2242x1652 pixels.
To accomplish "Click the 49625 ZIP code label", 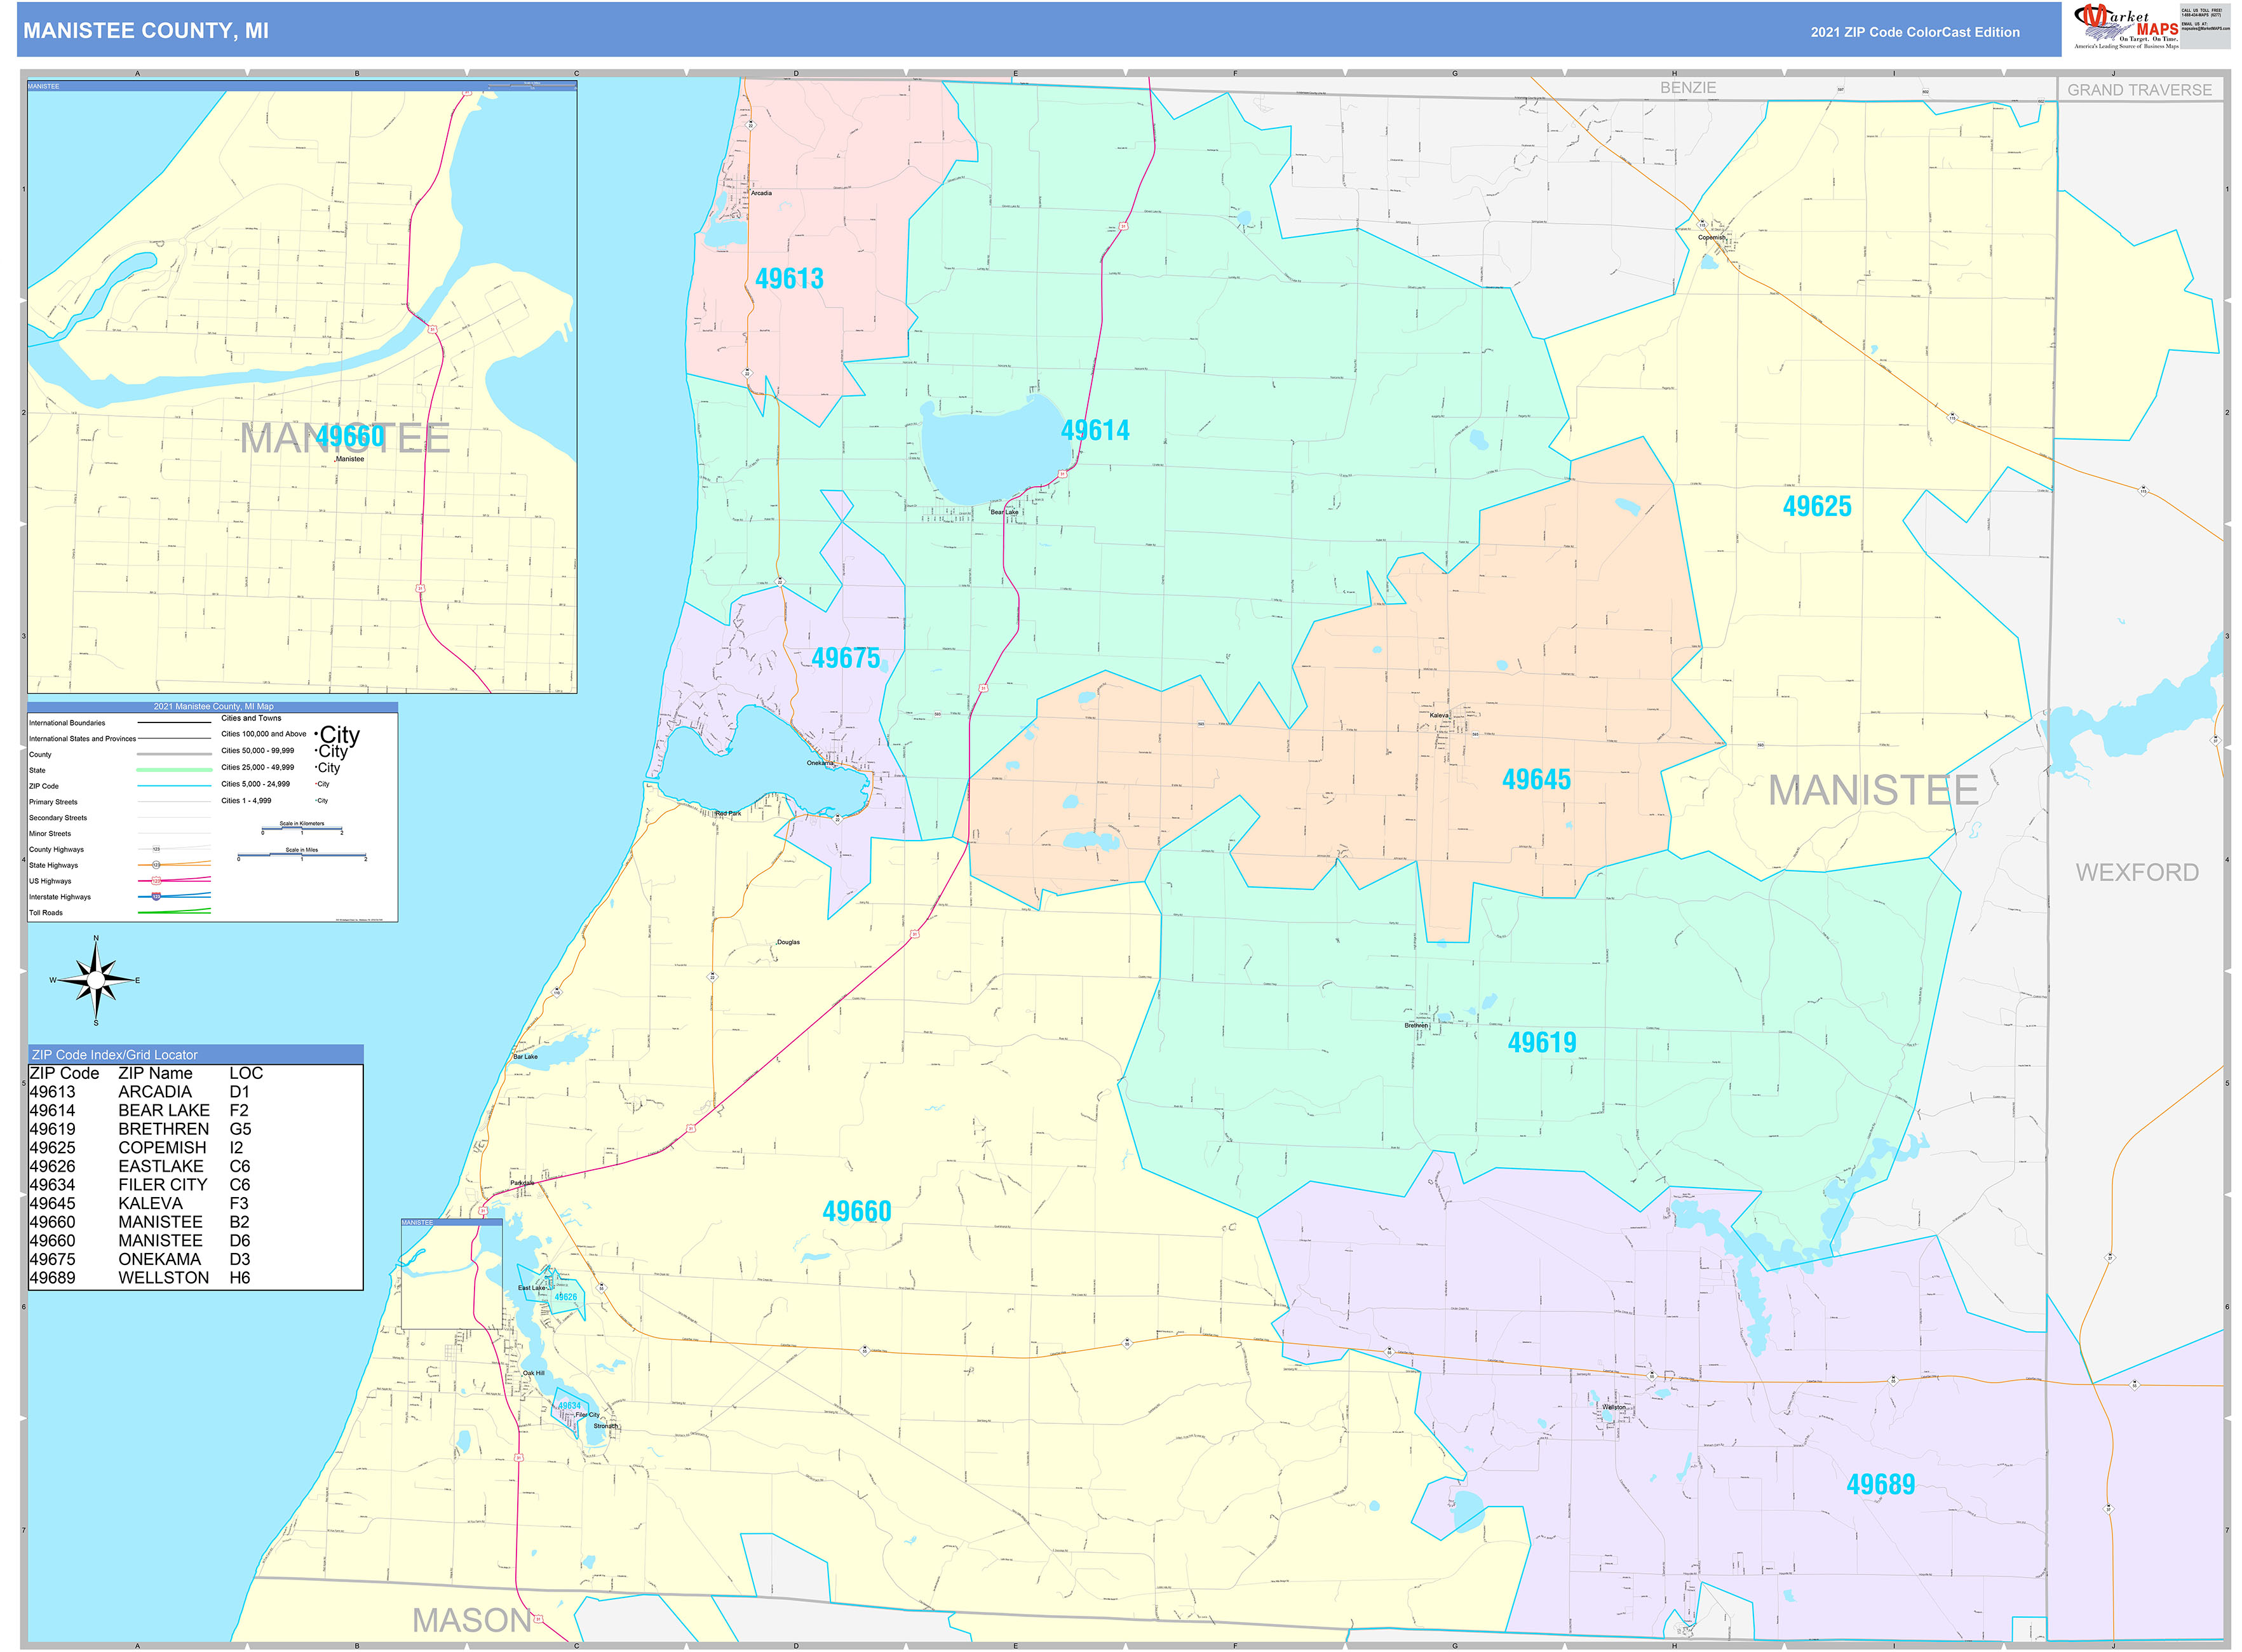I will pyautogui.click(x=1816, y=507).
